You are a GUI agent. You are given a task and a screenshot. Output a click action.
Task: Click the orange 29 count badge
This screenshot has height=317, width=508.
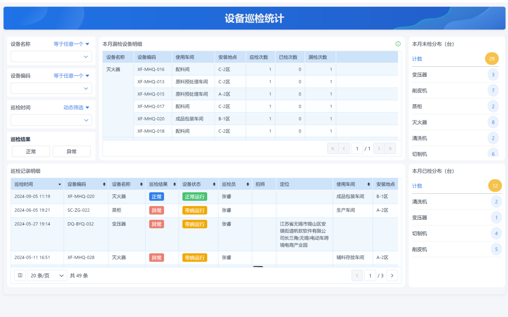click(x=491, y=59)
